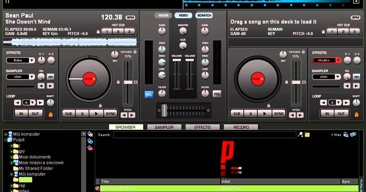Click the left deck turntable platter
This screenshot has width=366, height=192.
coord(89,79)
